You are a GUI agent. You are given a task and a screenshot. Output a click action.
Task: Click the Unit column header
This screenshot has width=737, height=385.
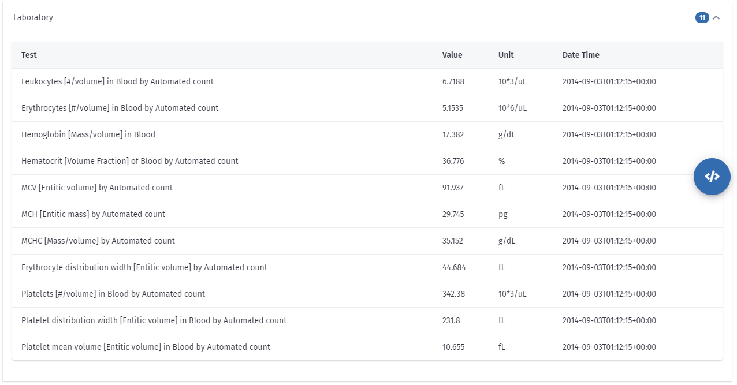tap(506, 55)
